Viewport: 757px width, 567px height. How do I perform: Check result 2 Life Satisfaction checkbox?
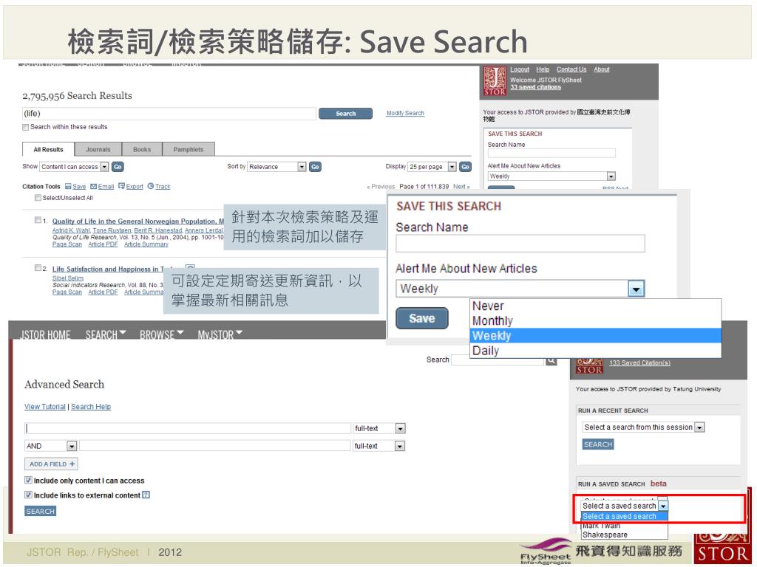click(38, 267)
